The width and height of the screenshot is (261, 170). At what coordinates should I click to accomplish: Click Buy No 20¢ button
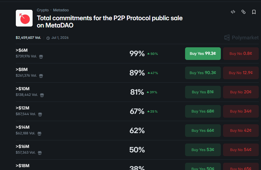tap(241, 92)
